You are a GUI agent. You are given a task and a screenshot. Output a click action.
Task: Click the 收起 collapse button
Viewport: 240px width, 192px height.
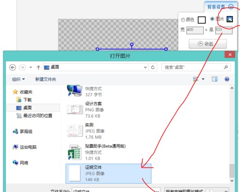(x=208, y=44)
